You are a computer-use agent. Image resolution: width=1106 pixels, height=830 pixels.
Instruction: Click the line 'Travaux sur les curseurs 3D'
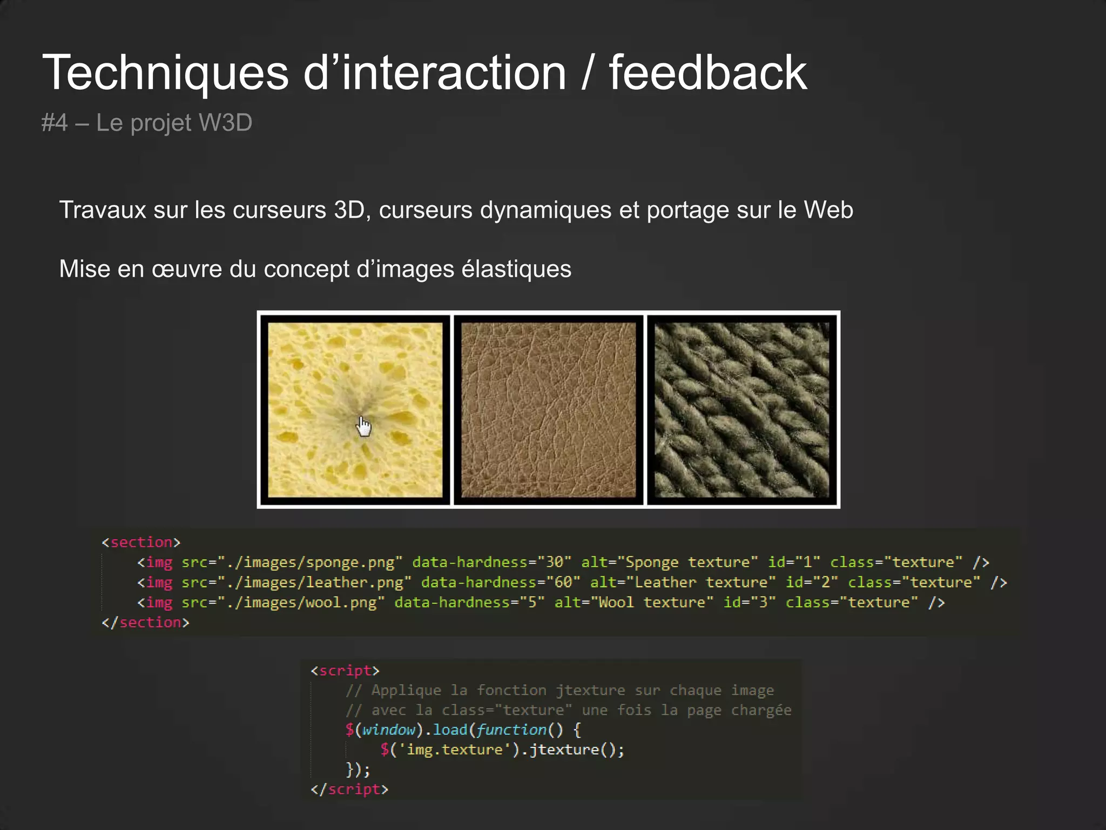[x=456, y=210]
